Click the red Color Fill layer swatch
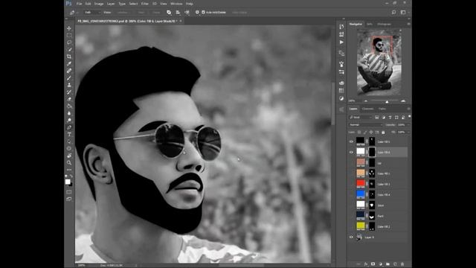Image resolution: width=476 pixels, height=268 pixels. click(x=360, y=184)
